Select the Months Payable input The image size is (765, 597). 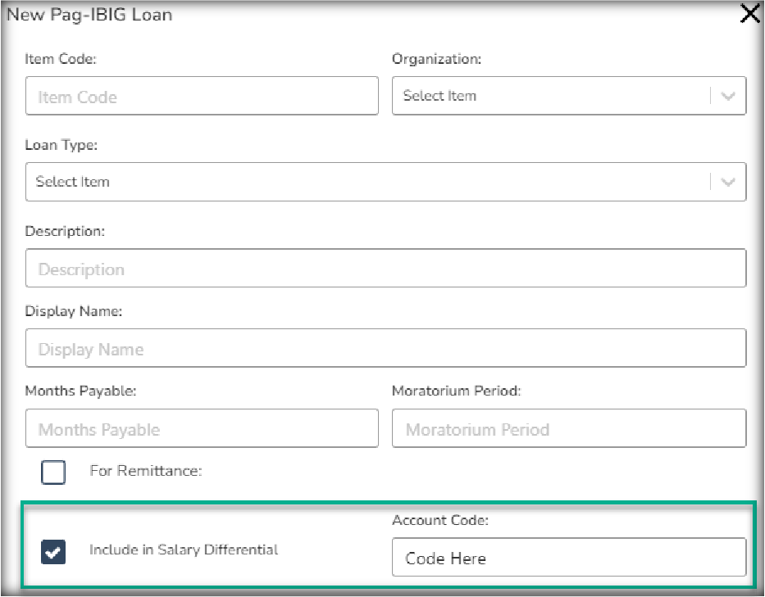coord(202,429)
